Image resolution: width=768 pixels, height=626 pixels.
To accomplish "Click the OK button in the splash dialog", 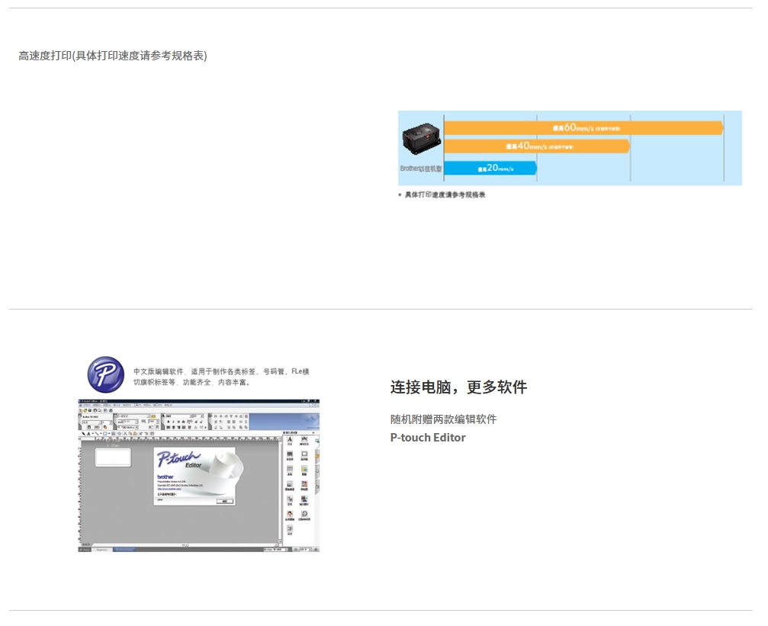I will click(225, 501).
